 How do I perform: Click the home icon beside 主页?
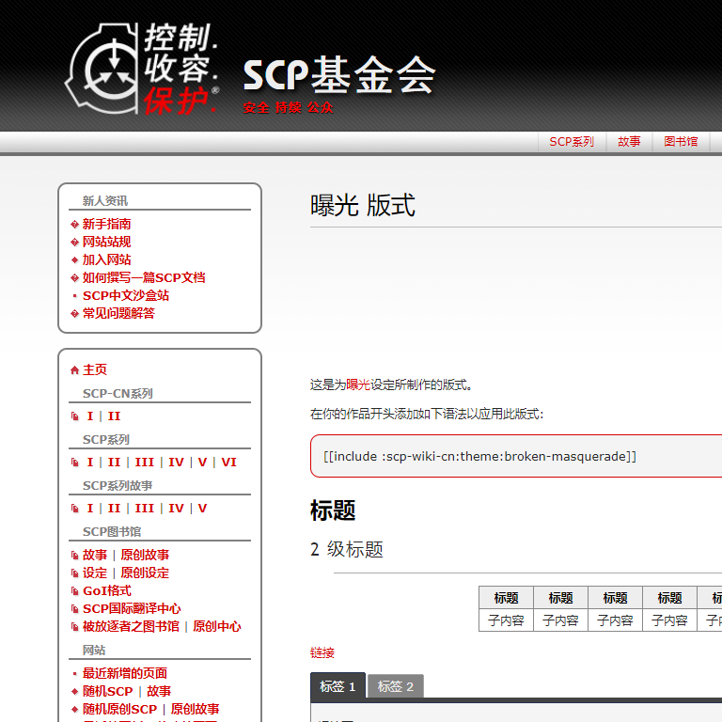75,370
